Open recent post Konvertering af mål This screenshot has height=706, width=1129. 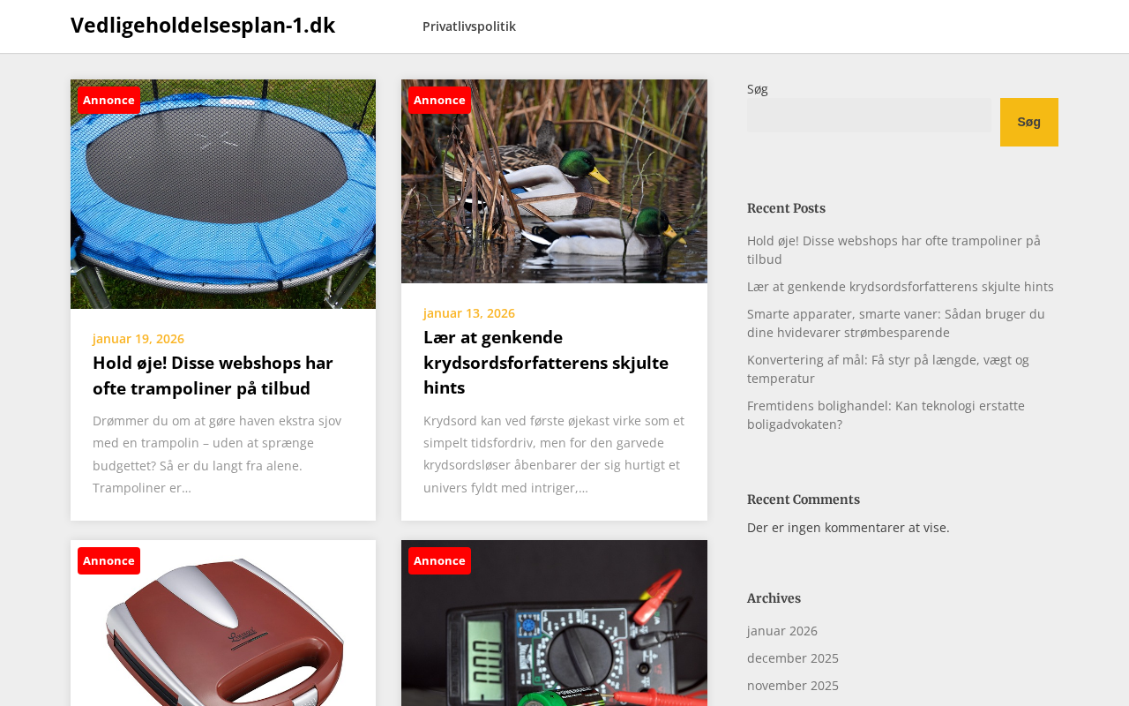pyautogui.click(x=888, y=369)
